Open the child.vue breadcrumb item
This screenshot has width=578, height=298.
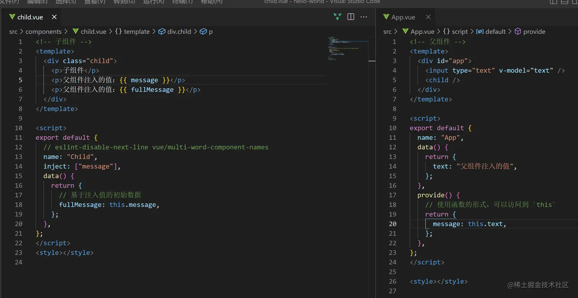click(x=89, y=32)
